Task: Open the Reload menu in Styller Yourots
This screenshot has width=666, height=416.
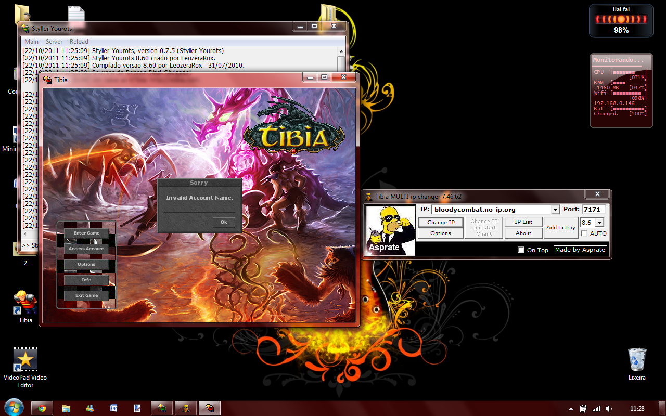Action: [x=79, y=42]
